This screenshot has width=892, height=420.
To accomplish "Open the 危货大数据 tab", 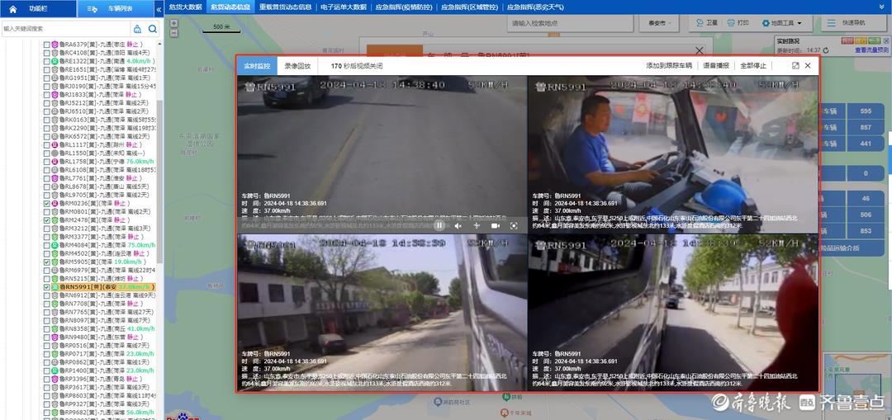I will click(185, 7).
